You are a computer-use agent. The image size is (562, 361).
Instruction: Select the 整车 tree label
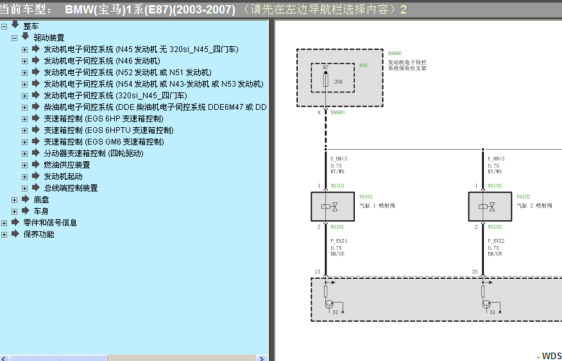click(31, 26)
